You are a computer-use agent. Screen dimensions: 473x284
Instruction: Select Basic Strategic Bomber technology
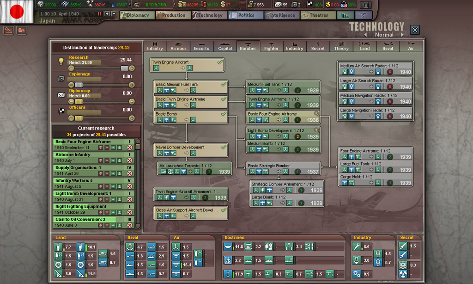[283, 168]
